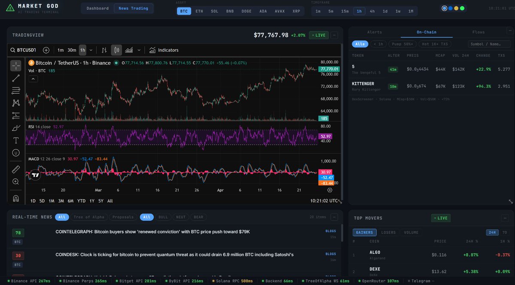
Task: Open the News Trading tab
Action: (133, 8)
